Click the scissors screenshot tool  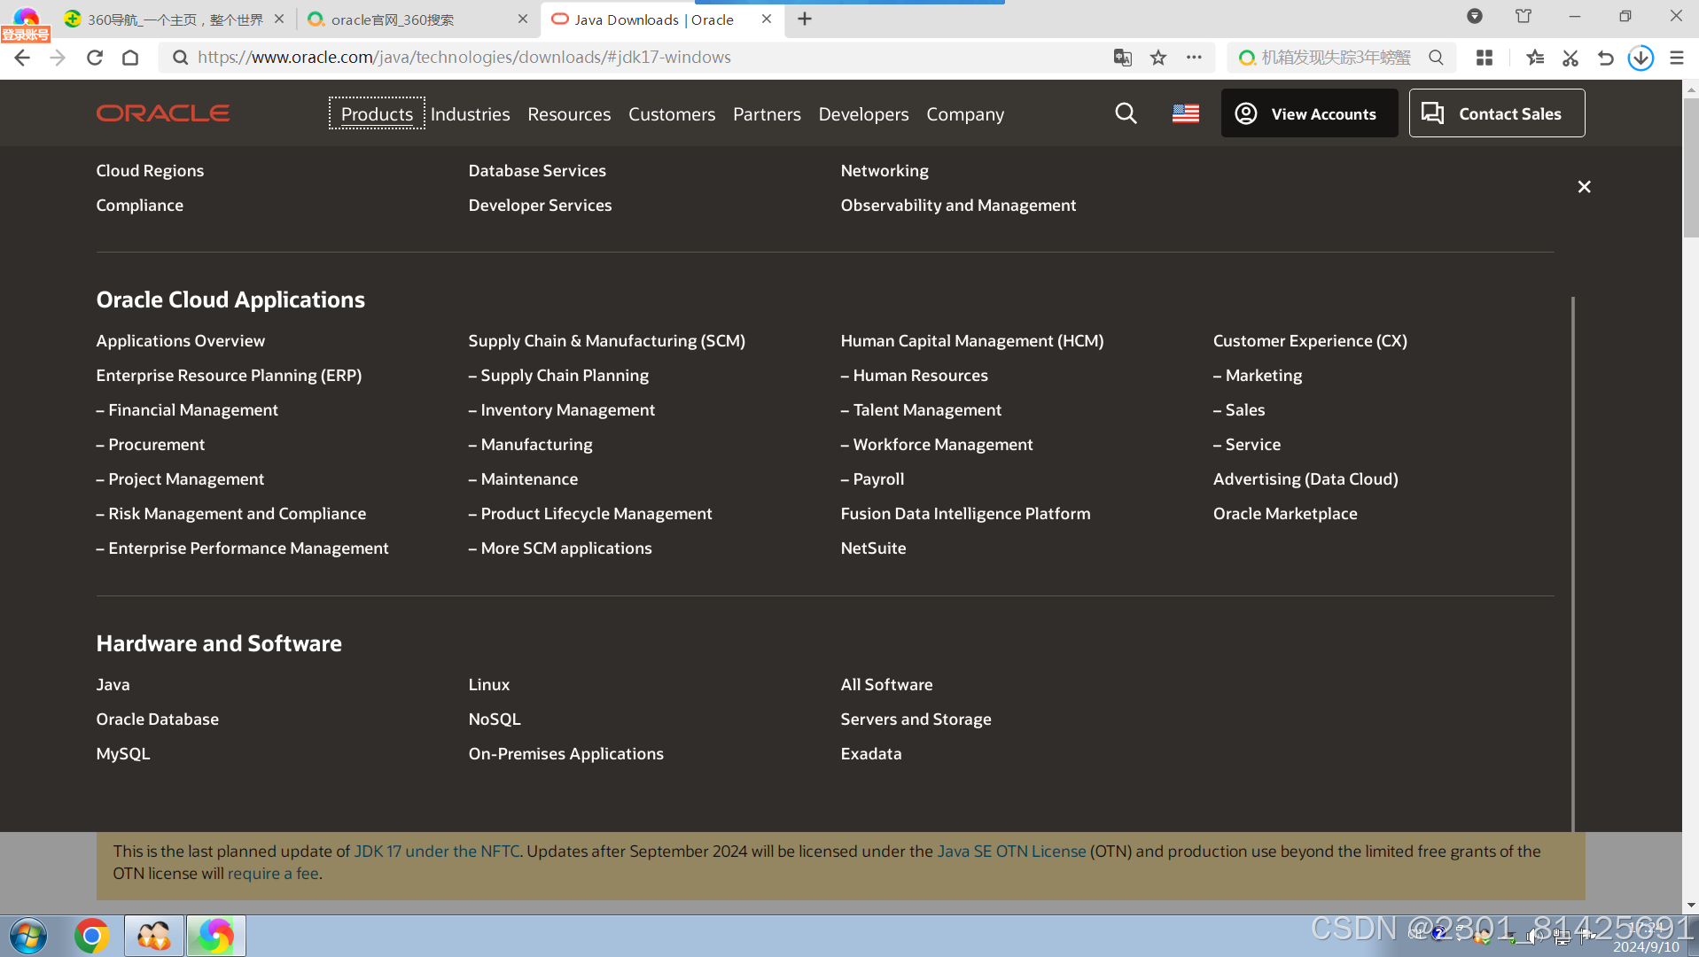1570,58
